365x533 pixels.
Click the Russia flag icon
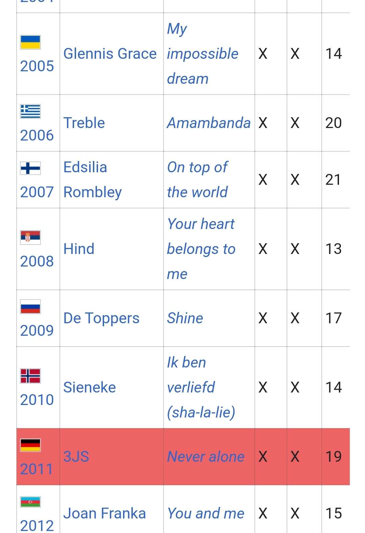(x=30, y=306)
